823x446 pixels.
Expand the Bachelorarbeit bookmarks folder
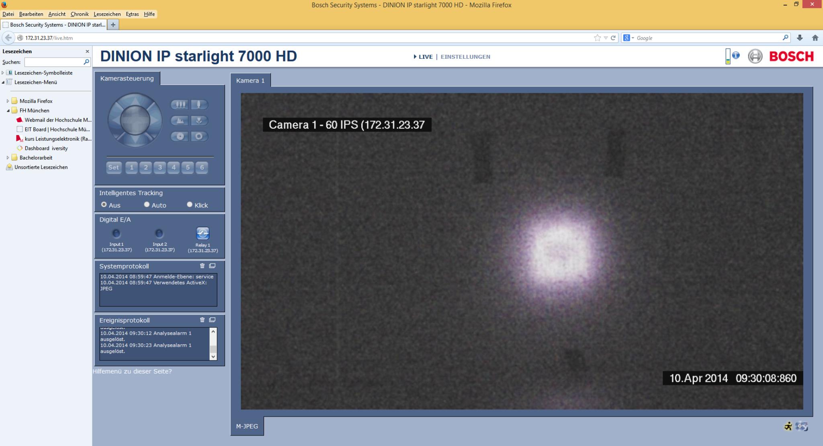8,158
